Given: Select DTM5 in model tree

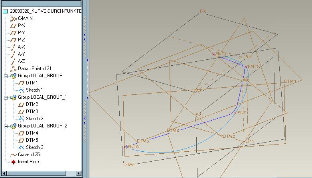Looking at the screenshot, I should (32, 140).
